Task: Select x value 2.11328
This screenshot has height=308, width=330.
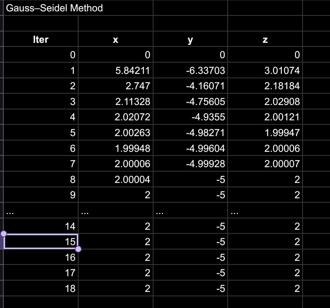Action: tap(115, 101)
